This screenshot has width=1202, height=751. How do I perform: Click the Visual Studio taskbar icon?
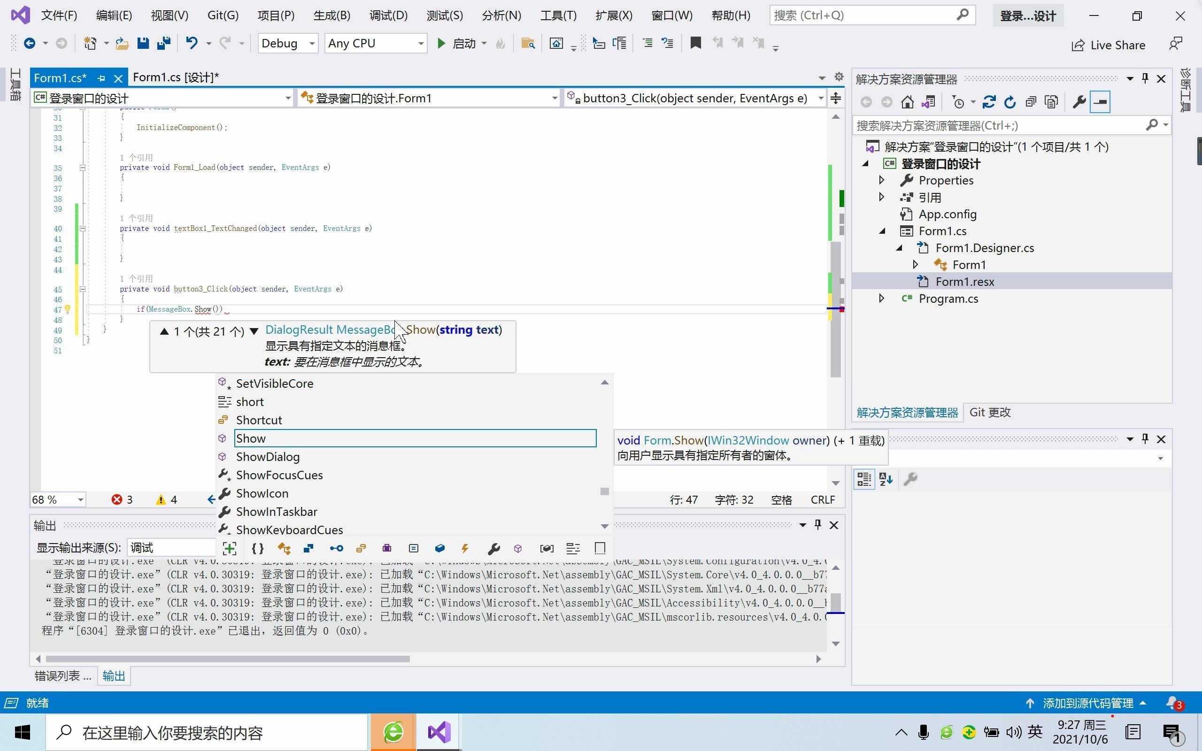(x=439, y=732)
